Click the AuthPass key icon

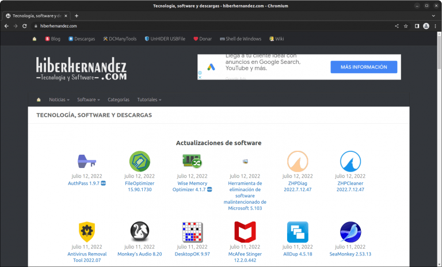point(86,161)
